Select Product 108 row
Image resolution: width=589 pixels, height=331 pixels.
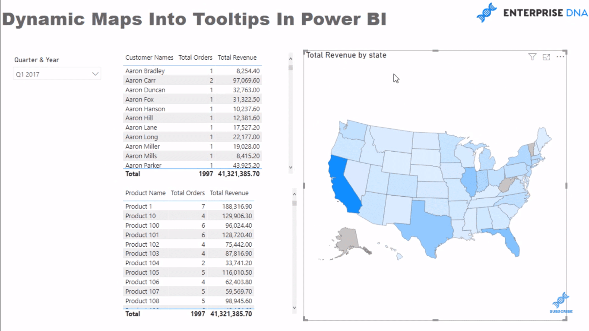pos(189,301)
